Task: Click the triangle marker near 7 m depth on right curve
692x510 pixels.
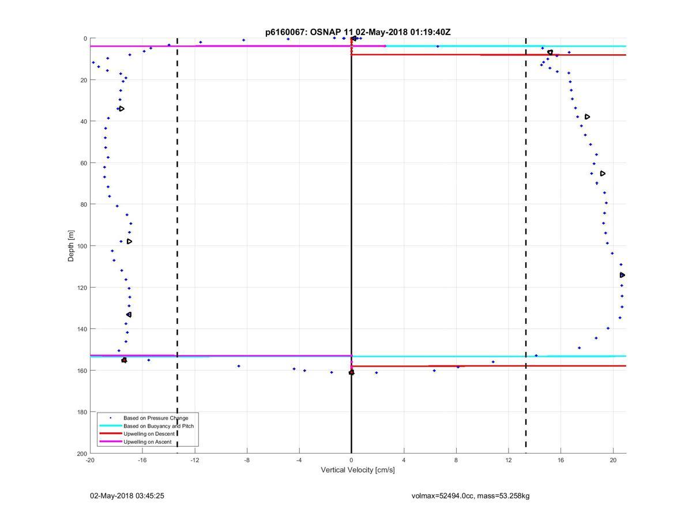Action: (x=550, y=52)
